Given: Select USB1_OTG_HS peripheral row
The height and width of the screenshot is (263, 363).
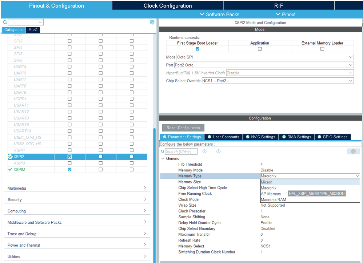Looking at the screenshot, I should (x=77, y=137).
